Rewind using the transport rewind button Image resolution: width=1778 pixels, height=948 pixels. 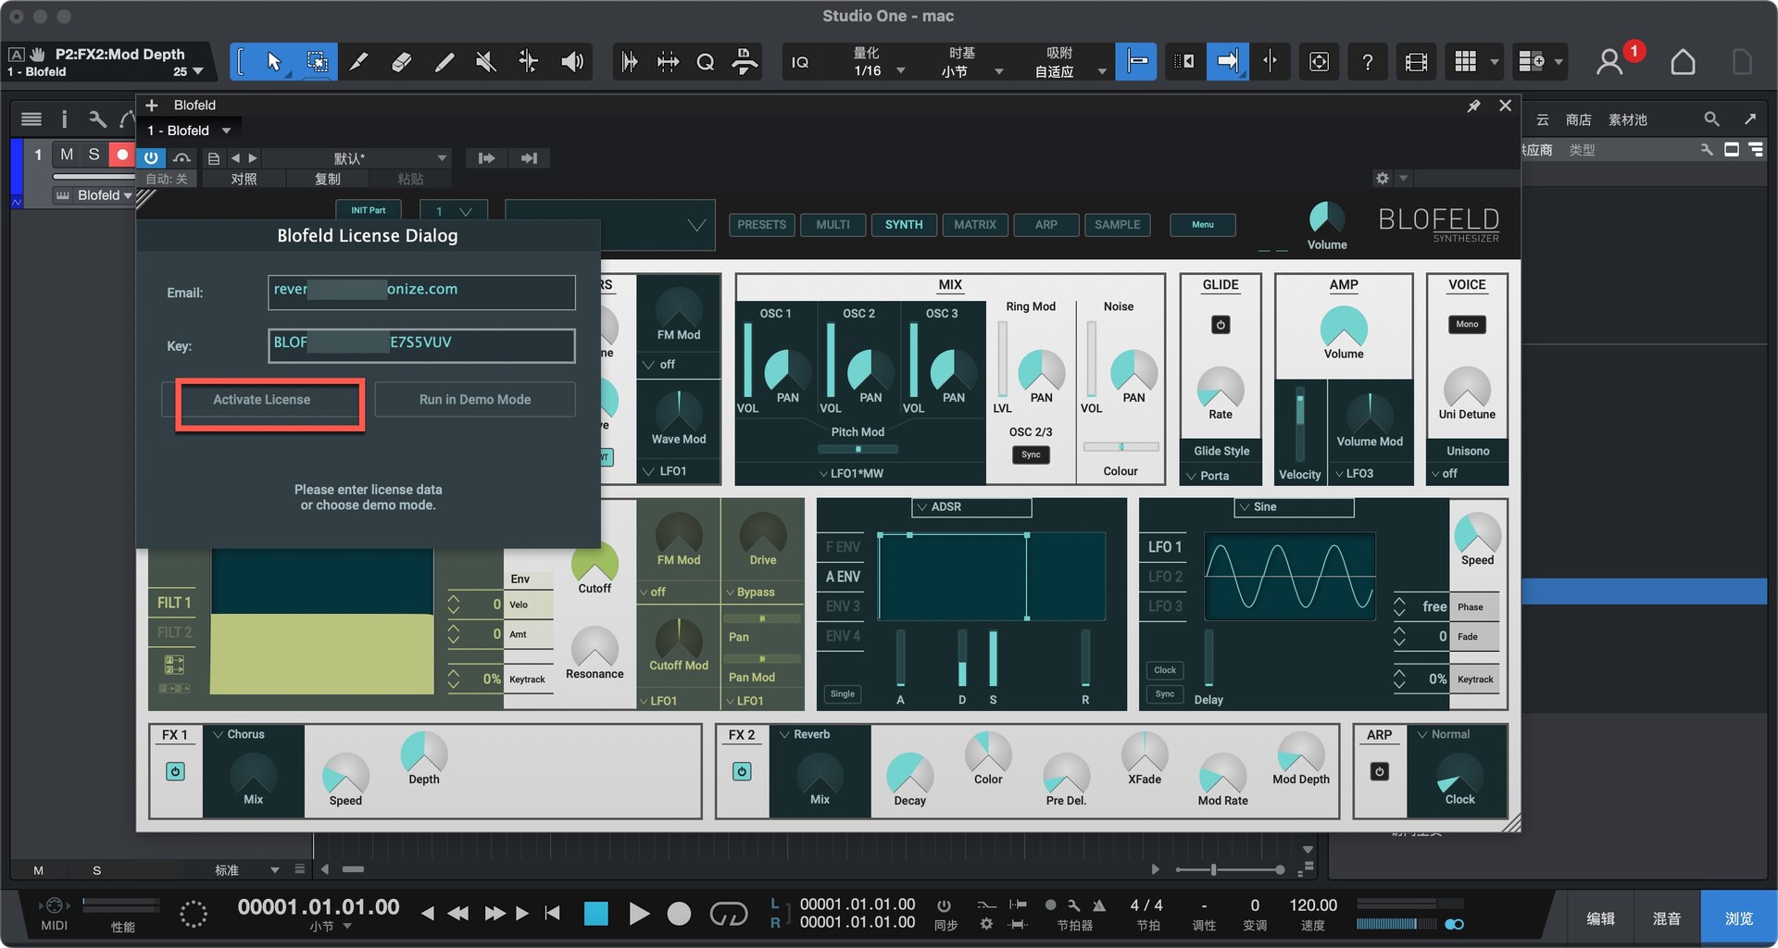click(x=457, y=914)
